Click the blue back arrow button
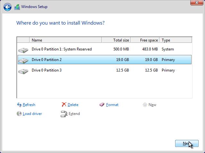 7,7
